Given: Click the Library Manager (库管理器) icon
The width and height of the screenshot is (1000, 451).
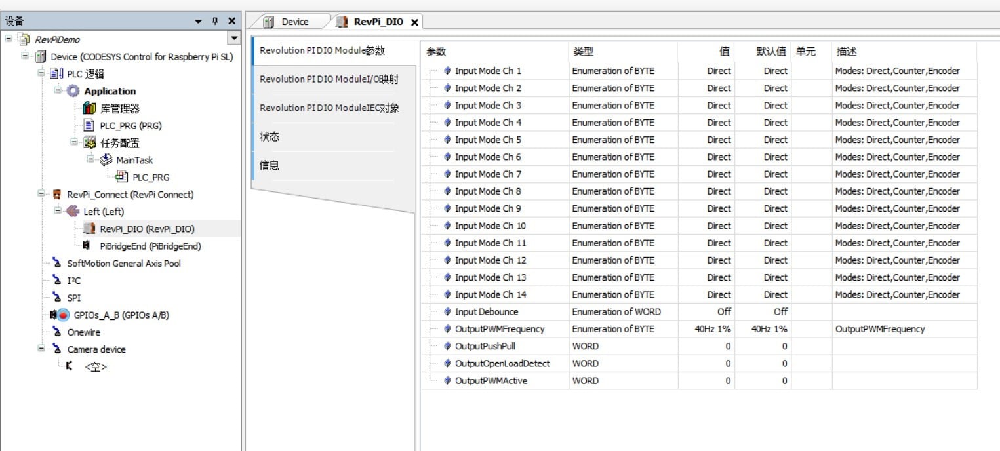Looking at the screenshot, I should tap(89, 109).
